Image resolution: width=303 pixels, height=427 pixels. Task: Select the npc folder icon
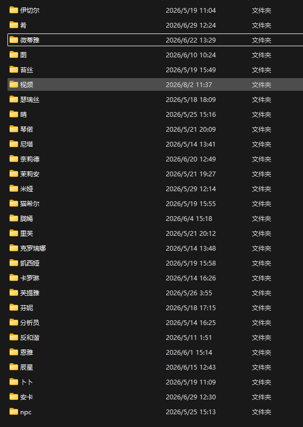14,412
